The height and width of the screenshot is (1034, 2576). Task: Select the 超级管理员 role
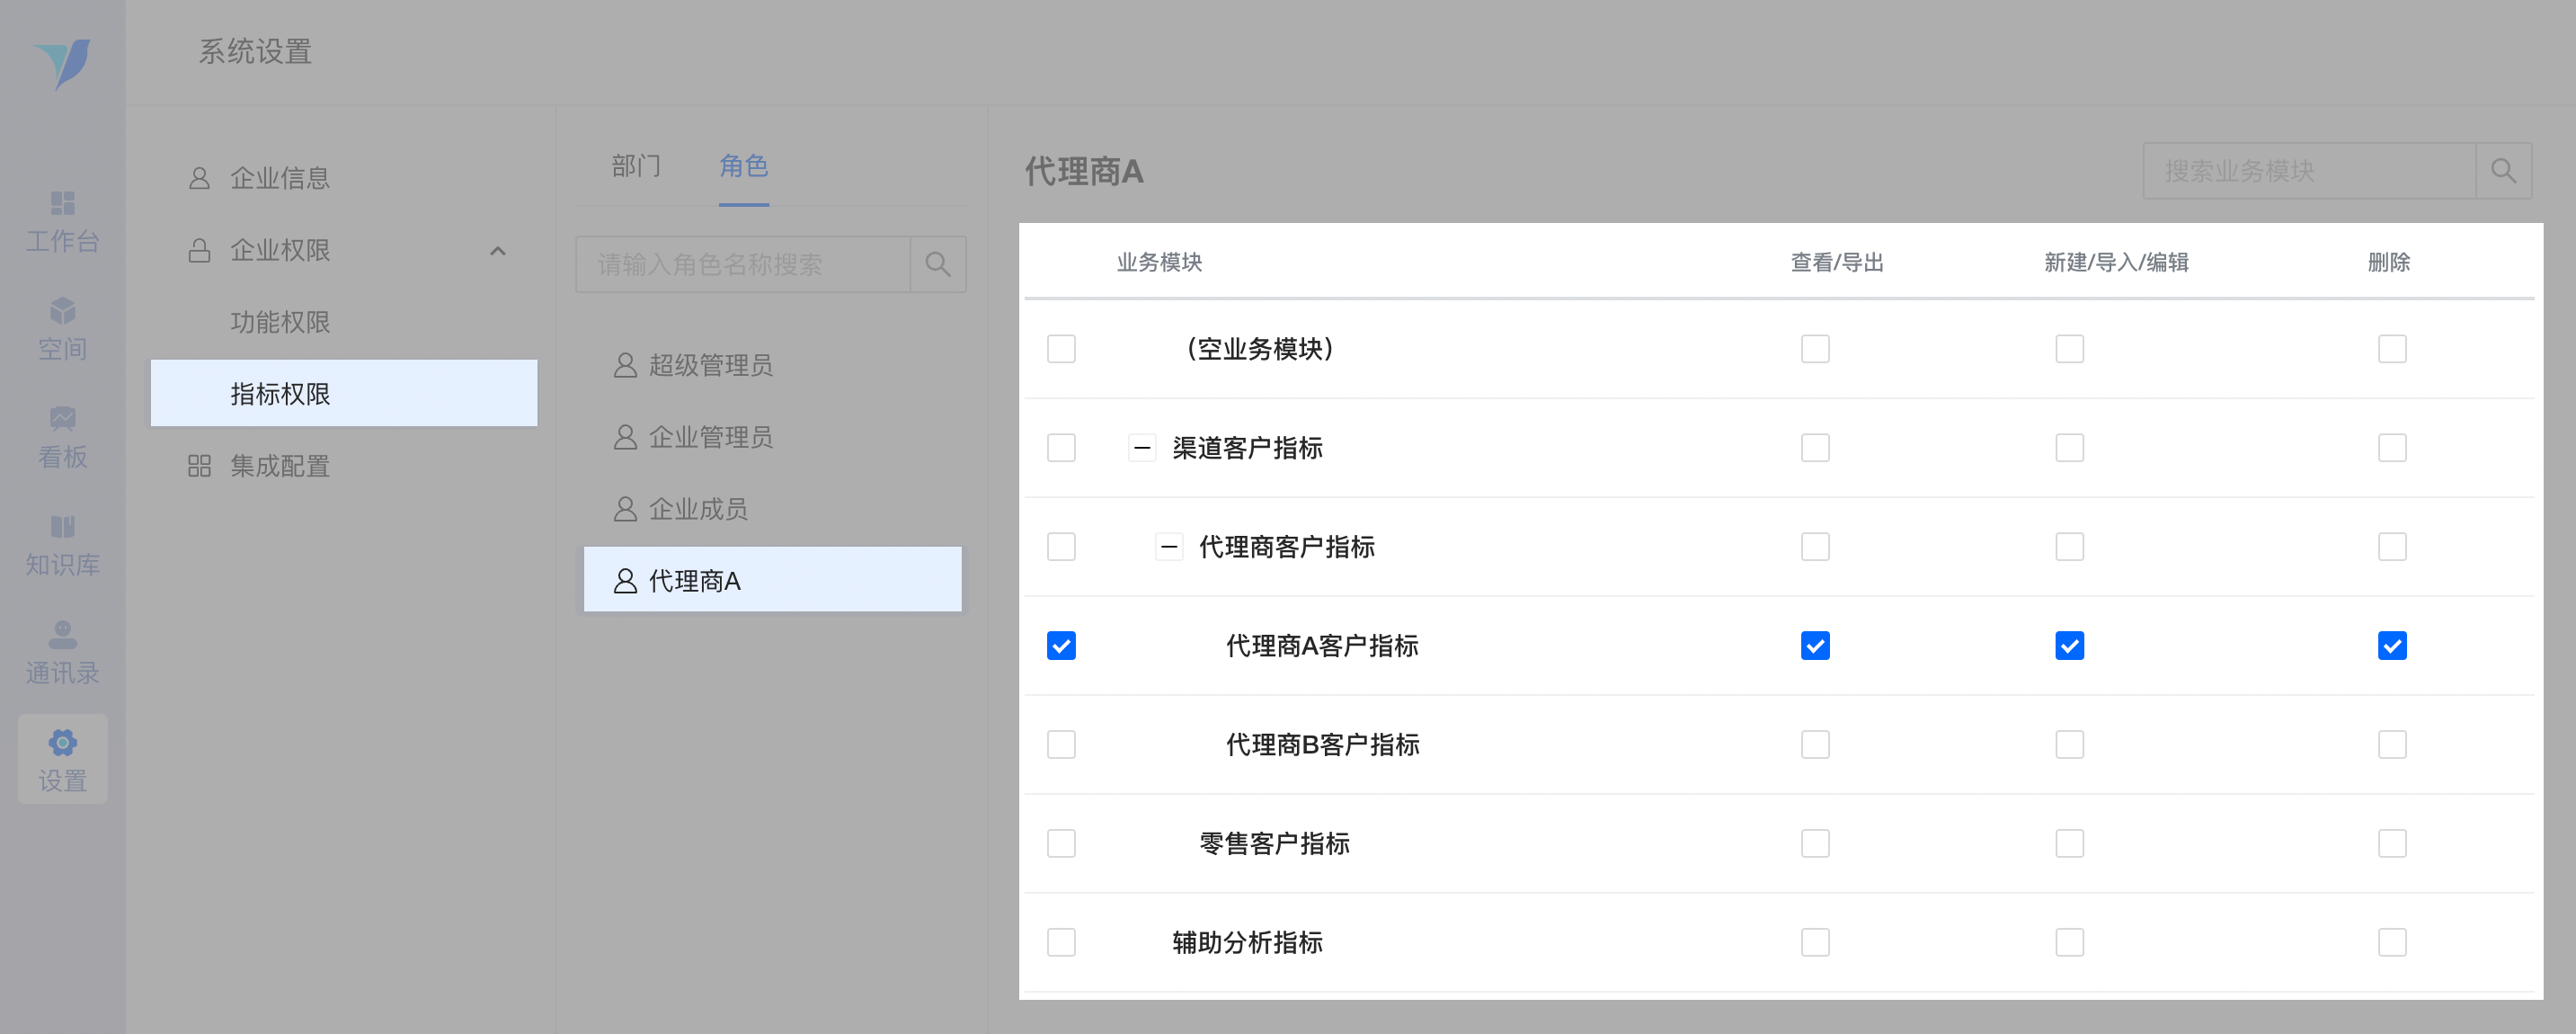click(710, 365)
